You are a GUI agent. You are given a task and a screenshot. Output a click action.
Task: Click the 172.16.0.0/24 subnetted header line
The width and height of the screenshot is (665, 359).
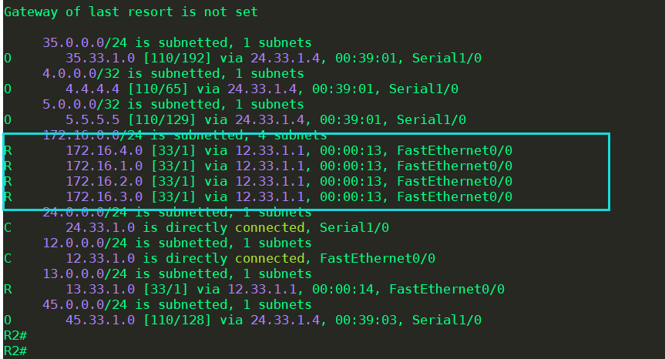[185, 136]
